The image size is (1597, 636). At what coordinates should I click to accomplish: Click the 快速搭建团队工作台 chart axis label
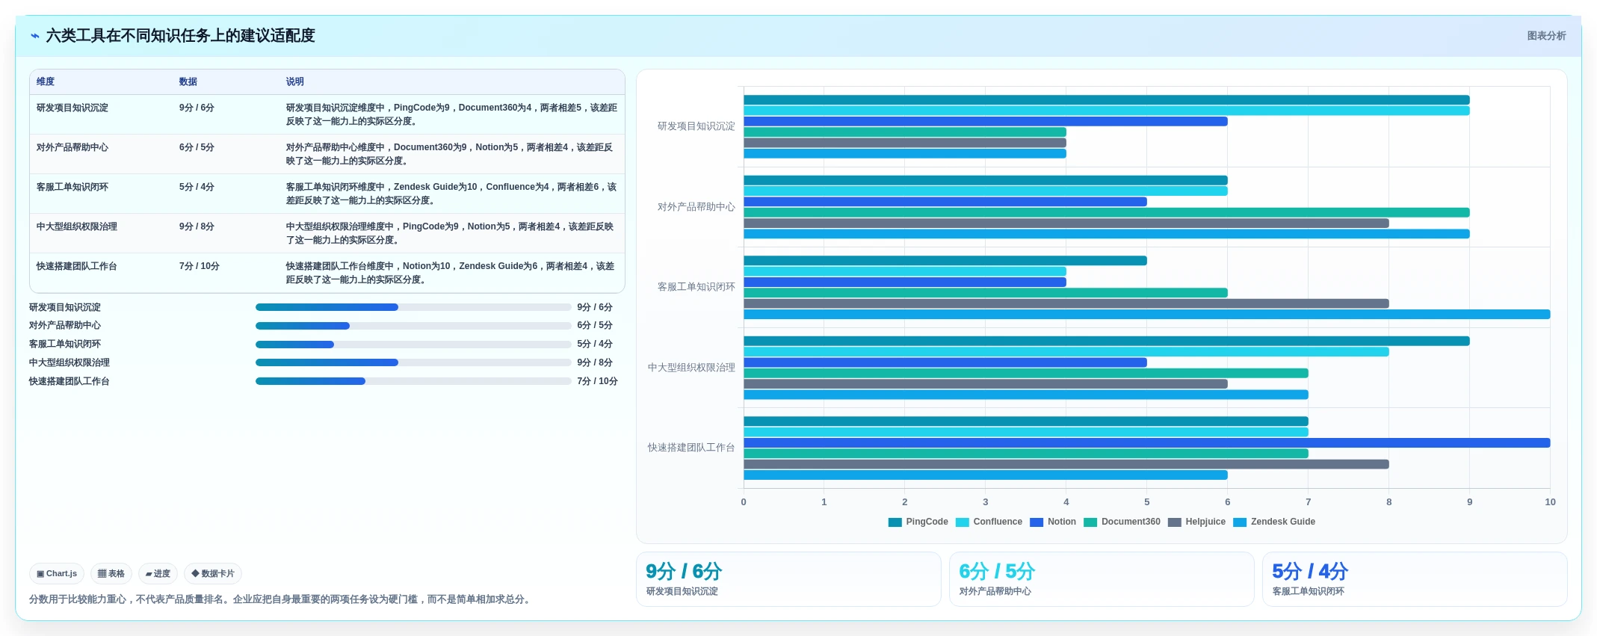point(692,448)
